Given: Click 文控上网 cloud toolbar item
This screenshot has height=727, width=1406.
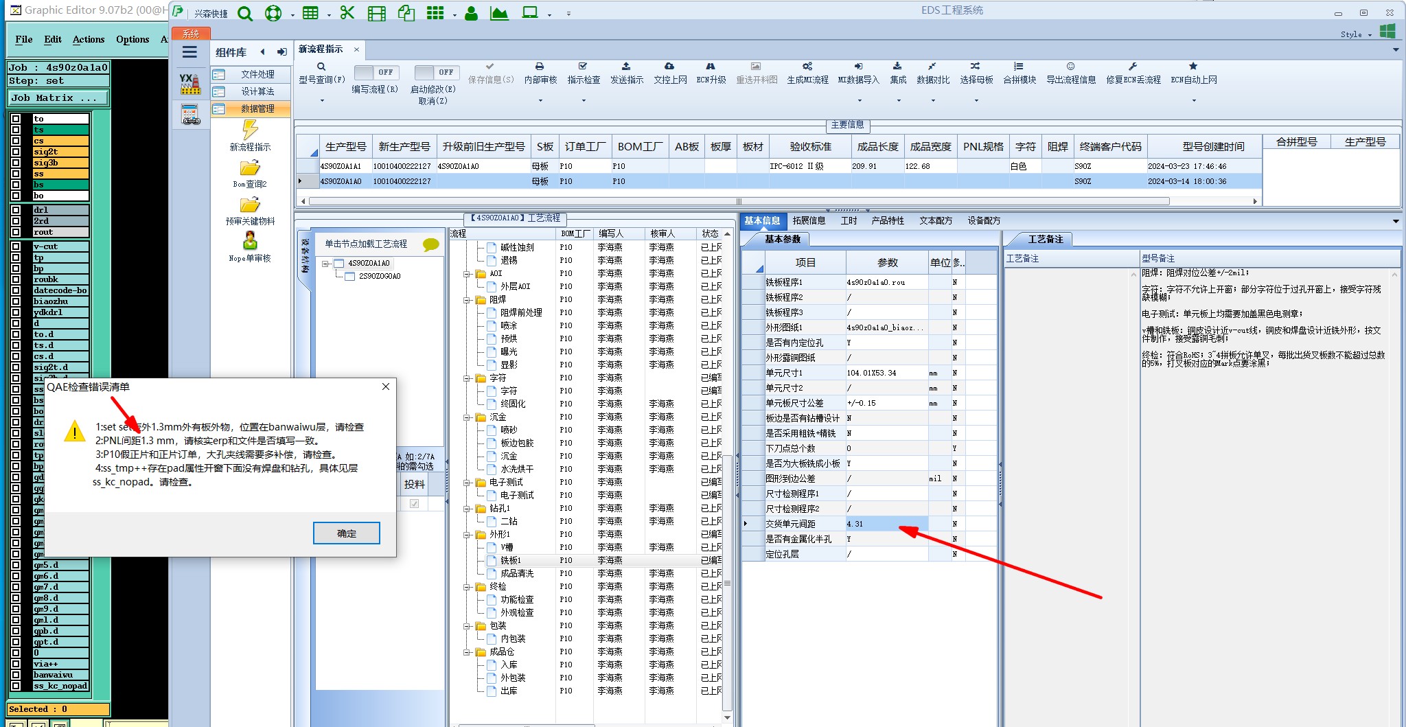Looking at the screenshot, I should tap(669, 73).
